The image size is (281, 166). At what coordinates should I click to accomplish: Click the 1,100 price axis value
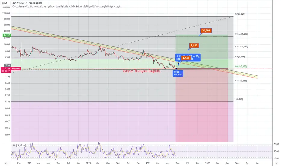(7, 77)
